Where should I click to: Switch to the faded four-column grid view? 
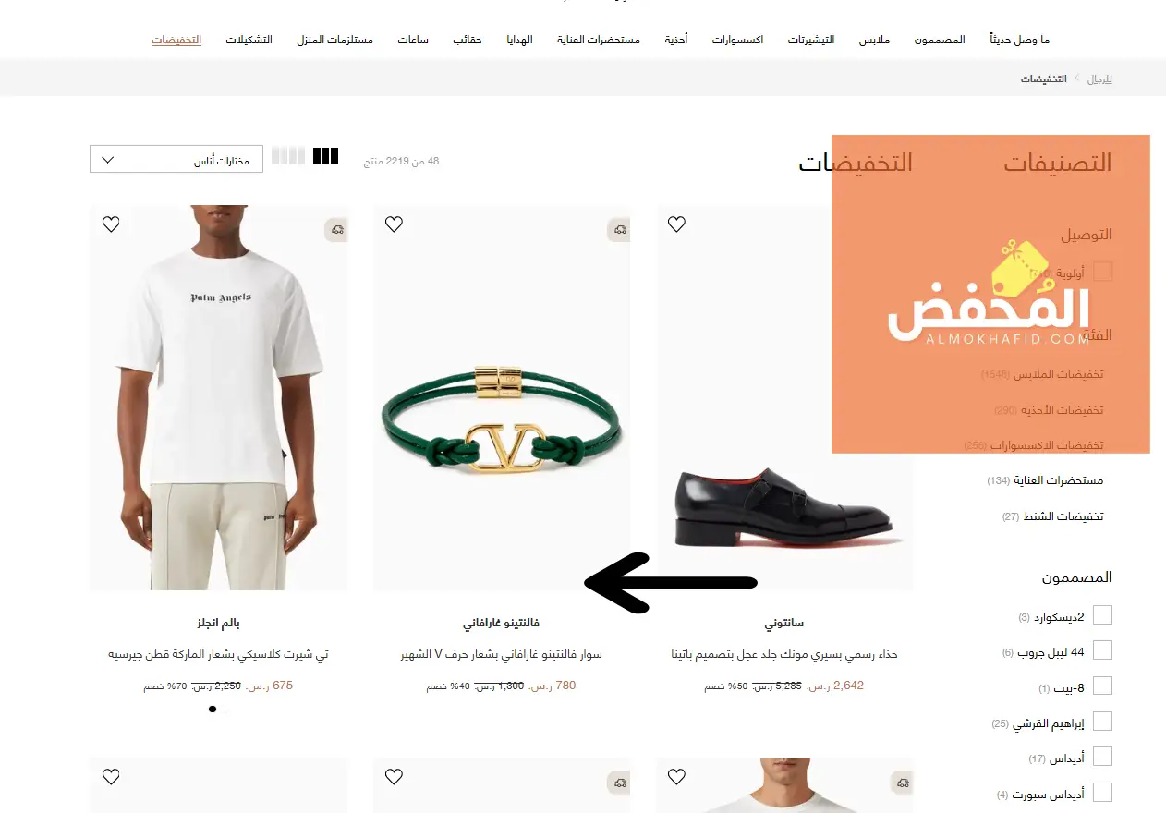(288, 156)
